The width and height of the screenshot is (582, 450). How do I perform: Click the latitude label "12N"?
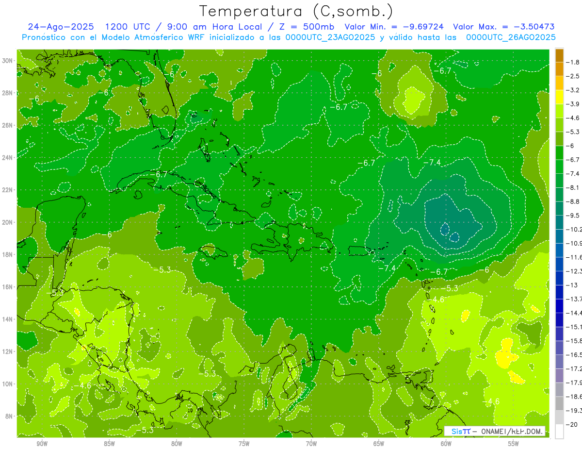[7, 351]
